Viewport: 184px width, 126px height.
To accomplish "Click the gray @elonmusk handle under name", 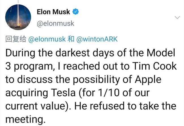I will point(55,23).
